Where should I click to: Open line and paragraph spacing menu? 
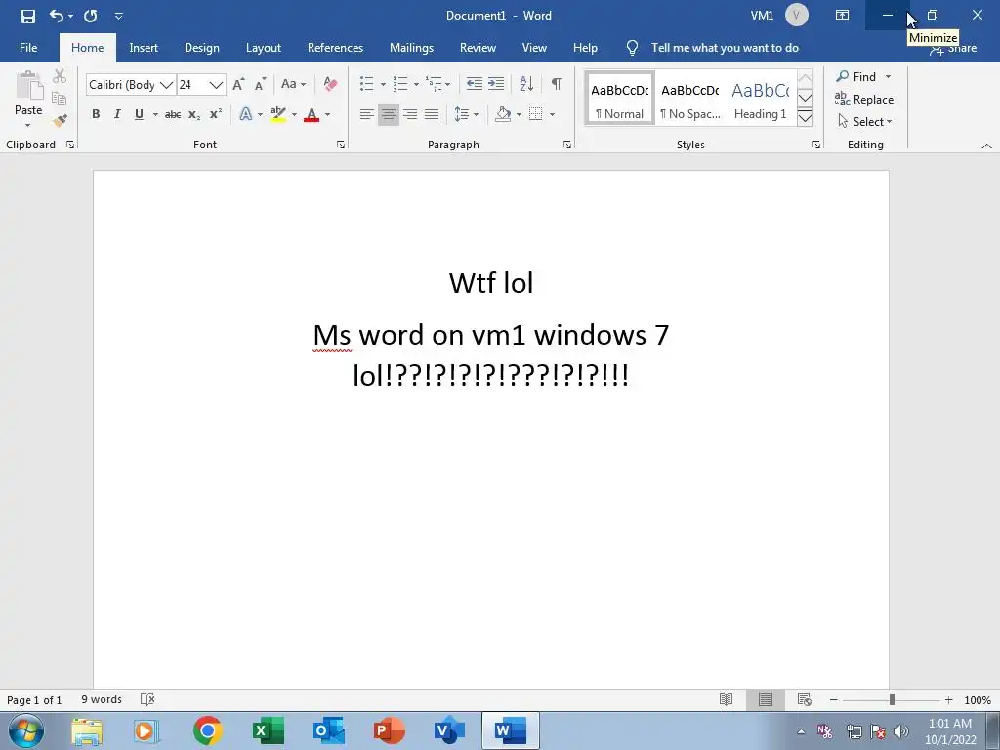tap(466, 115)
